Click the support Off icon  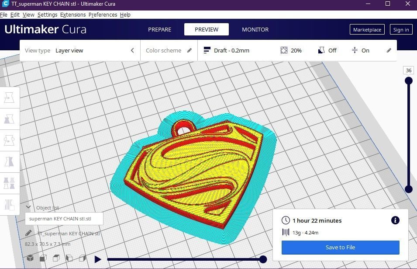pos(321,50)
